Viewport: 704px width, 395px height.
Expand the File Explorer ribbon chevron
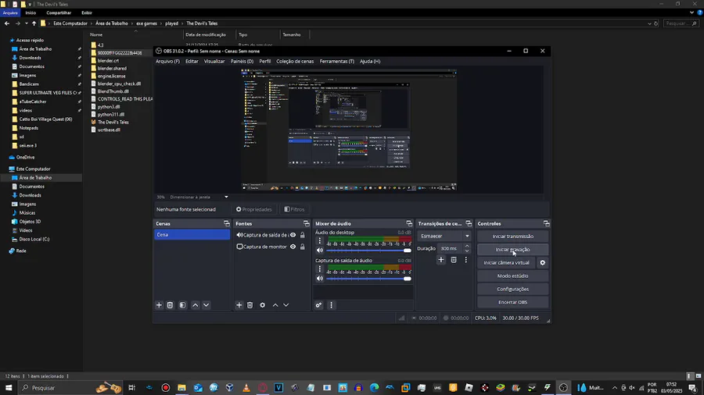692,12
